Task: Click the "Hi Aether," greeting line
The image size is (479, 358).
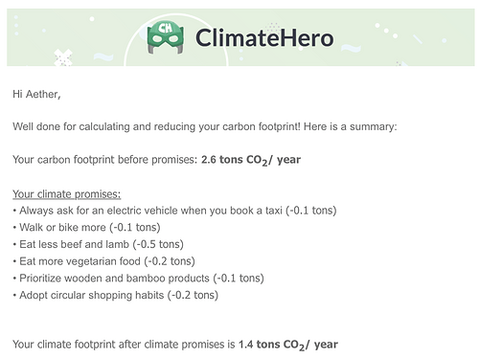Action: click(x=36, y=95)
